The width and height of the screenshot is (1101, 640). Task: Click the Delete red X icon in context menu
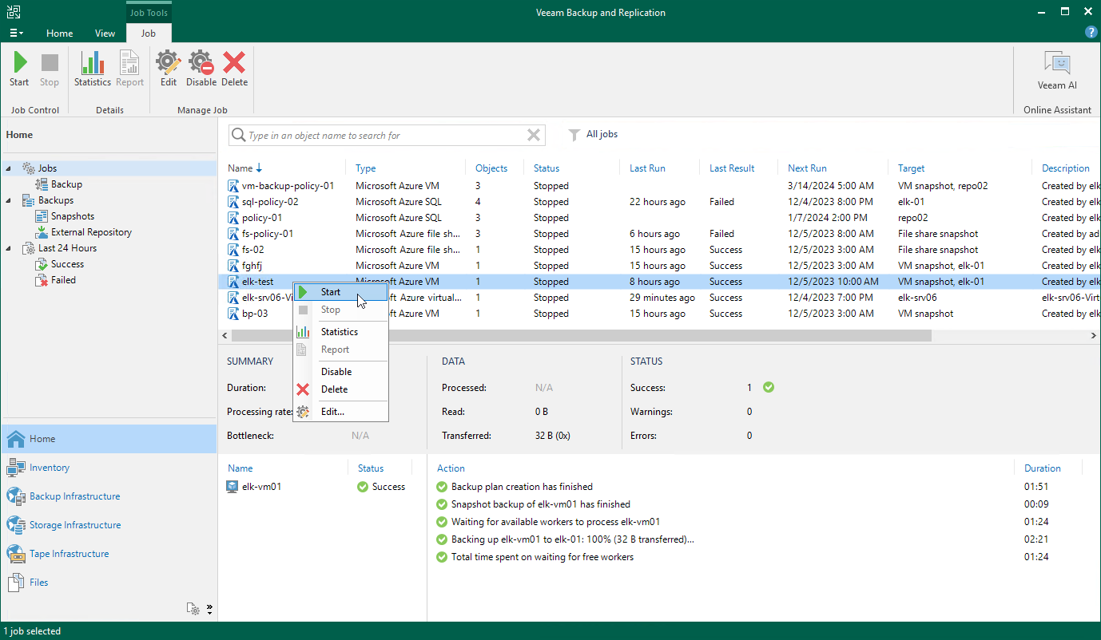click(x=303, y=389)
